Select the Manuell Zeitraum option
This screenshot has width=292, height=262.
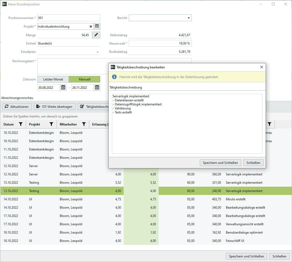point(84,79)
